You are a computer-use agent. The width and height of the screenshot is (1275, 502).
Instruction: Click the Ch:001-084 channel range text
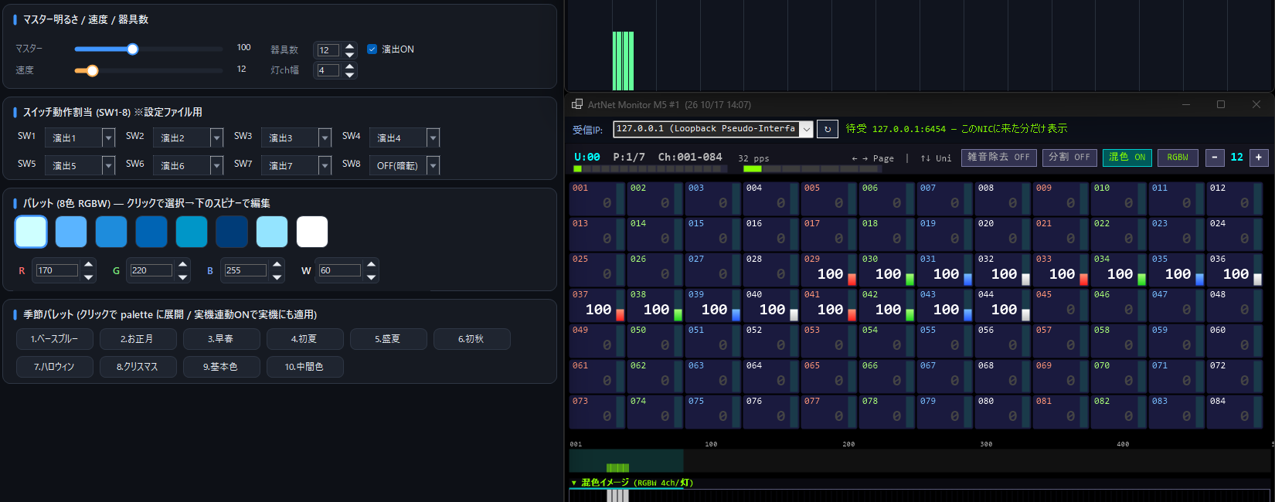690,157
